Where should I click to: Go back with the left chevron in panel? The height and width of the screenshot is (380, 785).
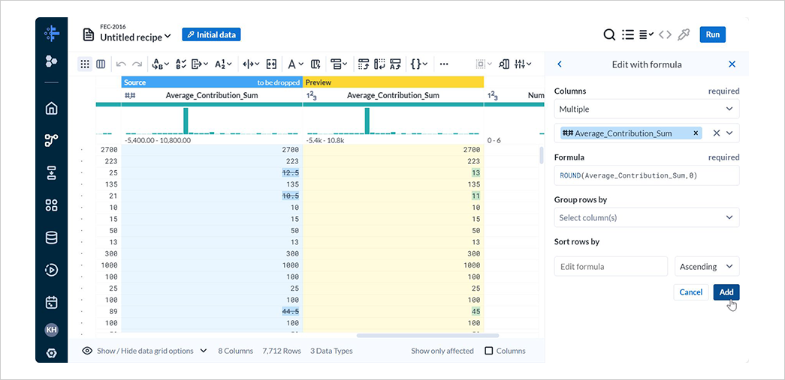point(560,64)
